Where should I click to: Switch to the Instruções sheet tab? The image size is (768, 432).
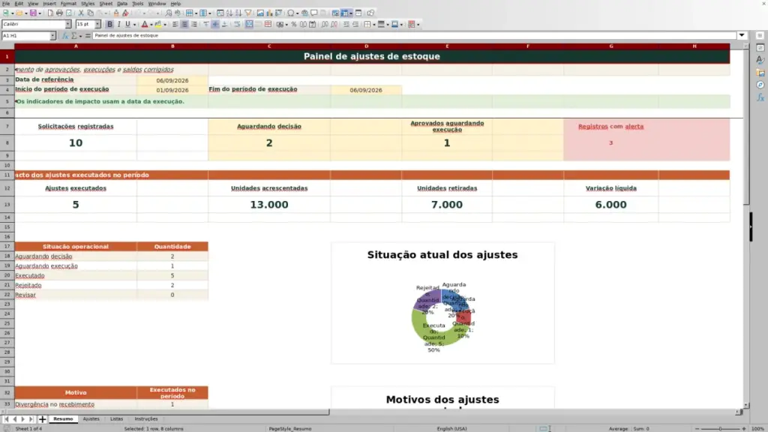pyautogui.click(x=146, y=419)
